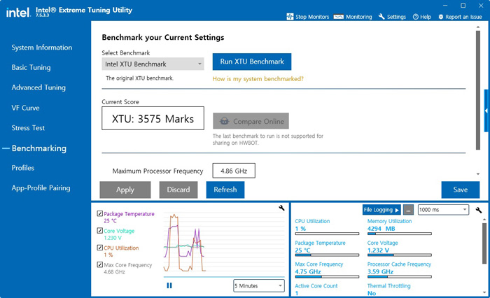Open the Select Benchmark dropdown
Viewport: 490px width, 298px height.
(x=153, y=64)
